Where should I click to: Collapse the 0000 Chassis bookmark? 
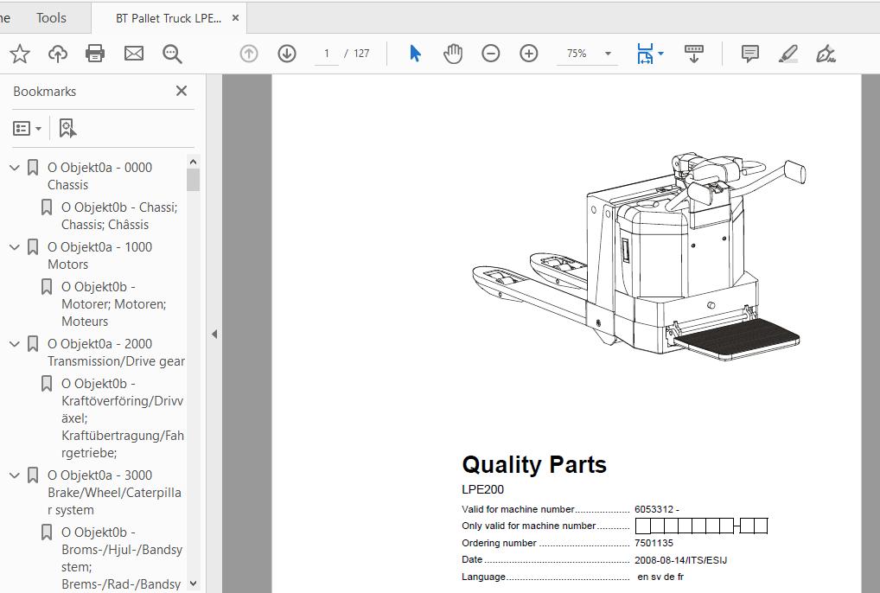pyautogui.click(x=16, y=168)
